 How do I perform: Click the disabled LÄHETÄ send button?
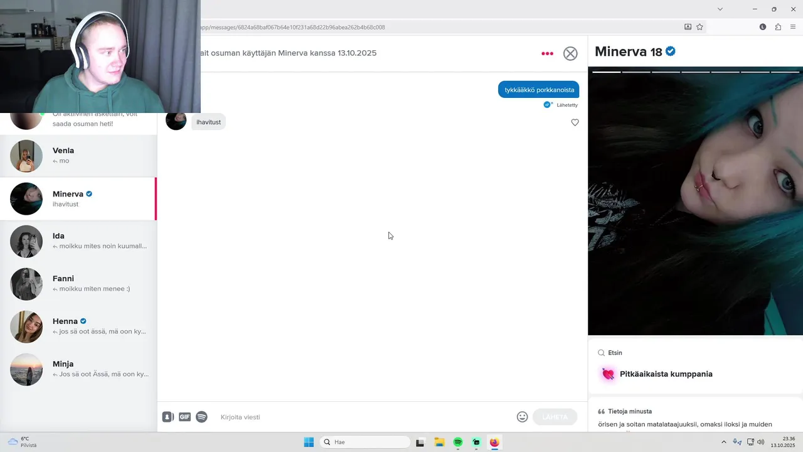click(x=555, y=417)
